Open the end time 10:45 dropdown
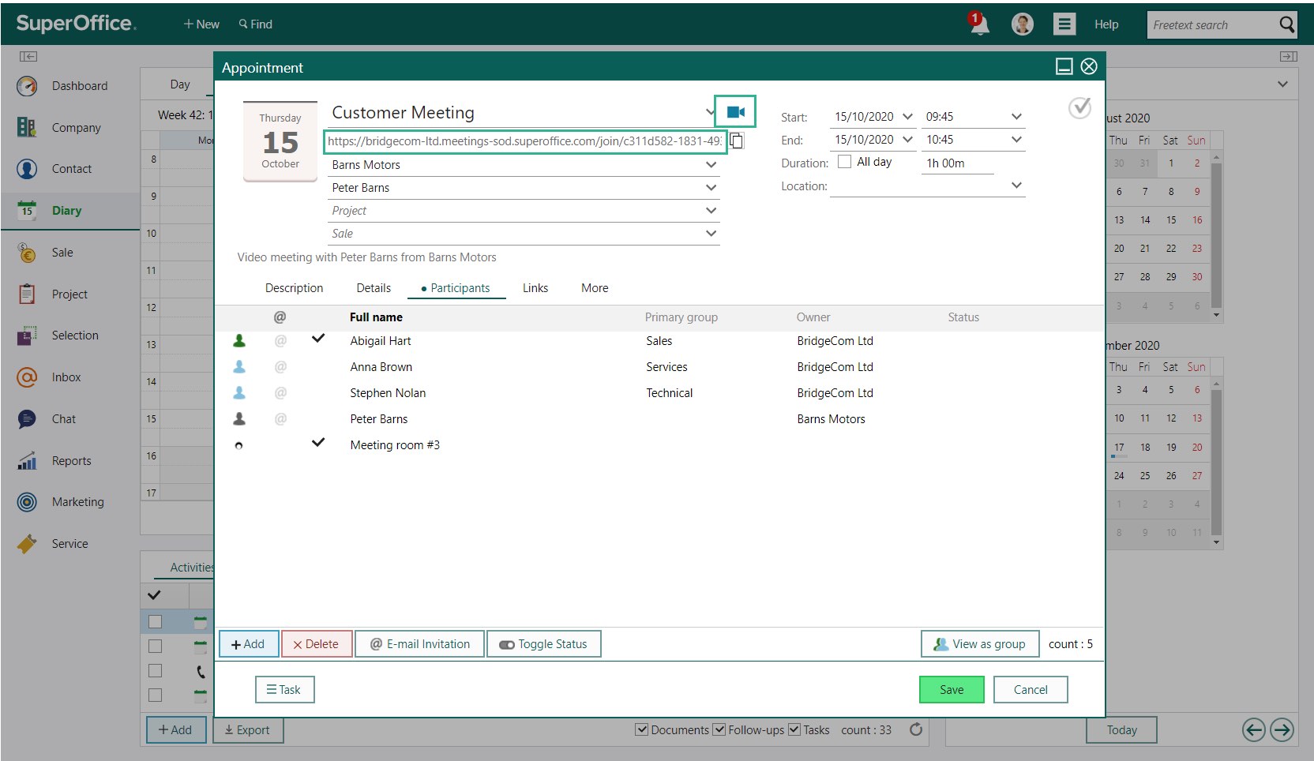Screen dimensions: 1314x761 click(x=1016, y=140)
